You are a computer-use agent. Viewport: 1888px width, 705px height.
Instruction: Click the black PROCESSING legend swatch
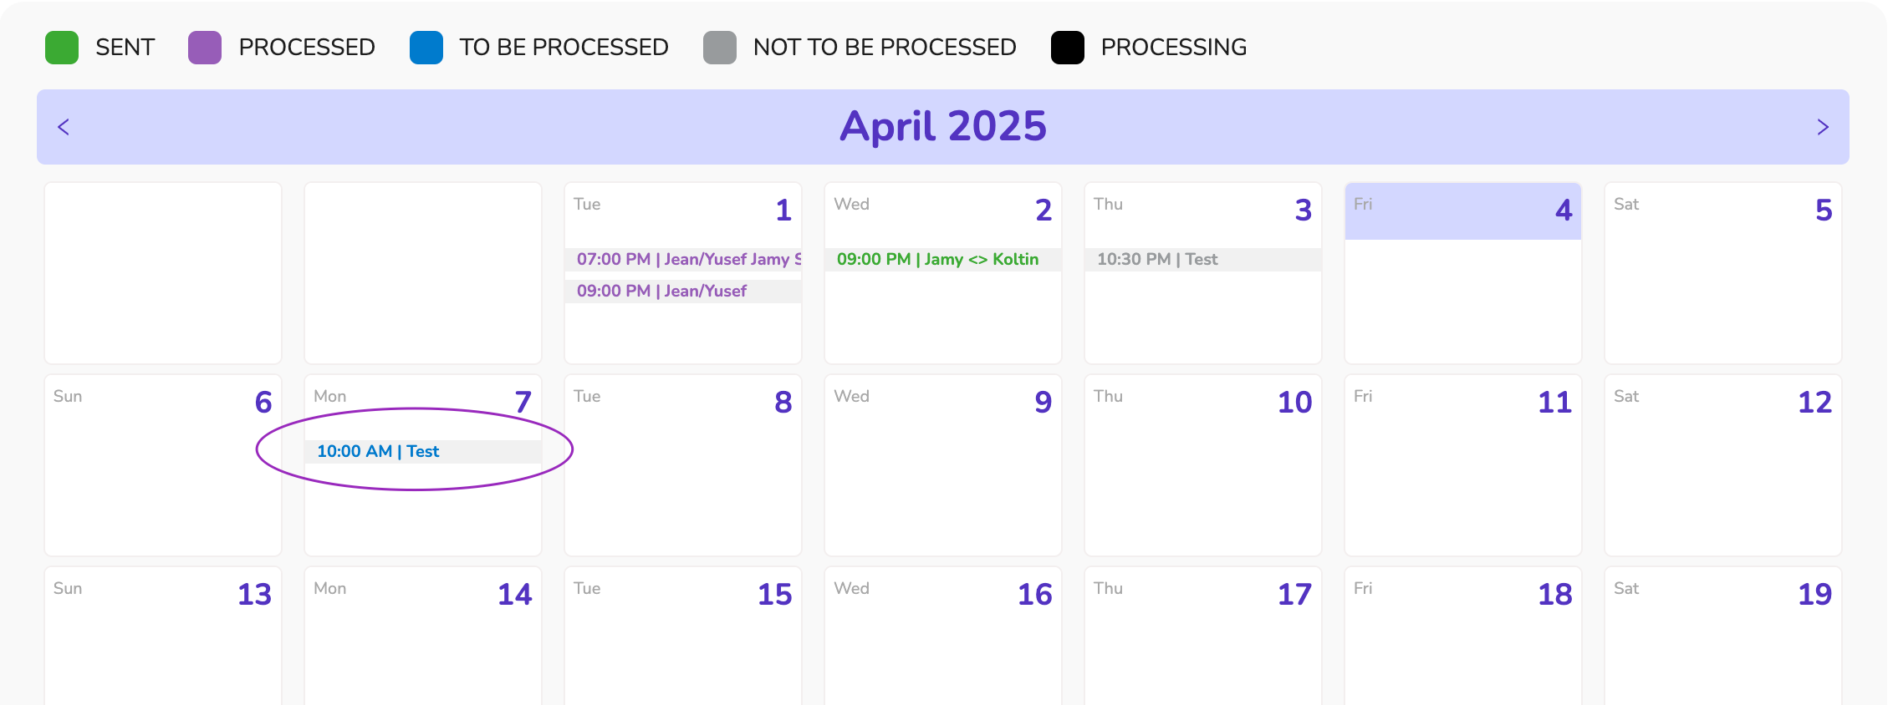point(1068,48)
